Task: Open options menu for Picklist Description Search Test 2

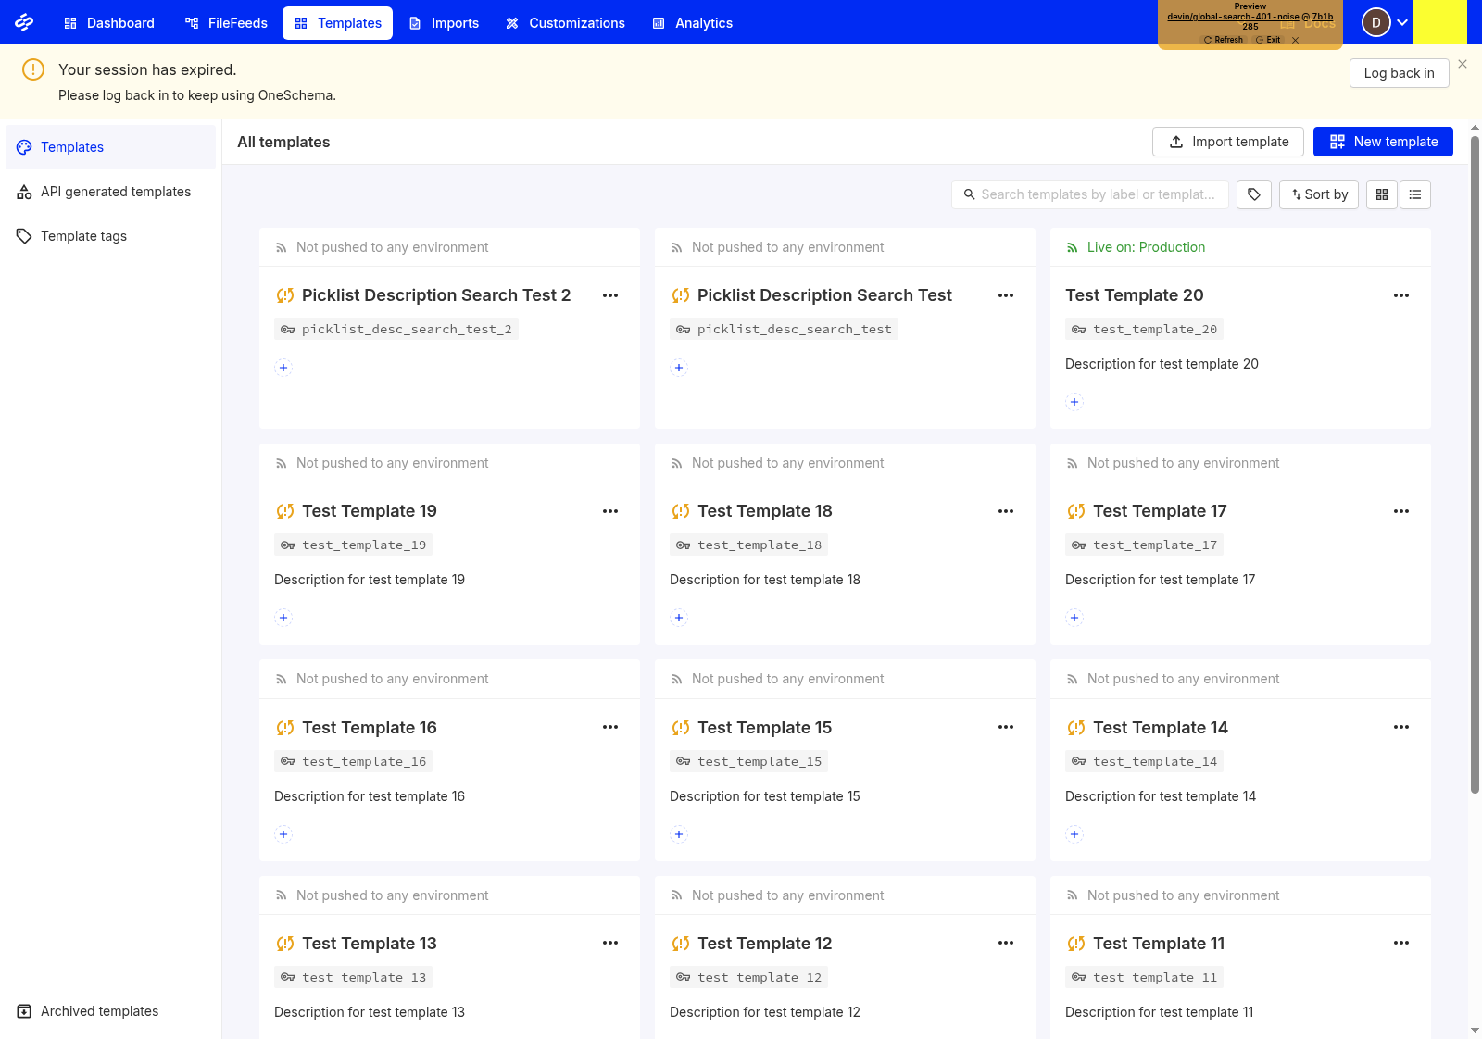Action: 610,295
